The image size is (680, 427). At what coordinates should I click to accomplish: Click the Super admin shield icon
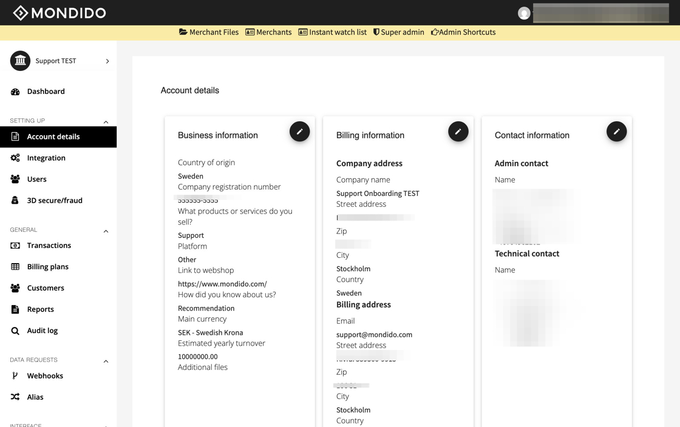[x=376, y=32]
